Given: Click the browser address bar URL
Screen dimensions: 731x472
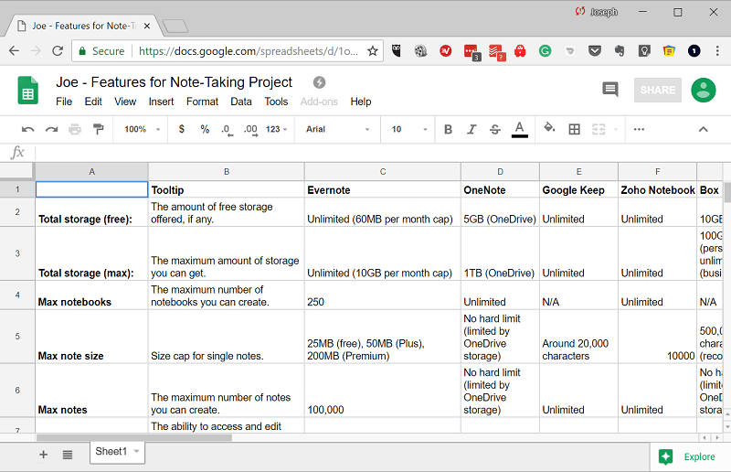Looking at the screenshot, I should [249, 51].
